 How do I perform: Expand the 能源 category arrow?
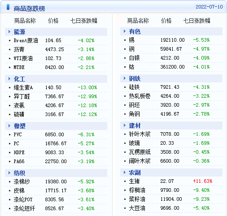click(9, 32)
